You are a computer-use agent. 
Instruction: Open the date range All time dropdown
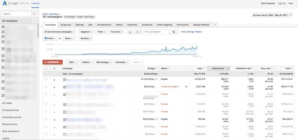tap(272, 15)
